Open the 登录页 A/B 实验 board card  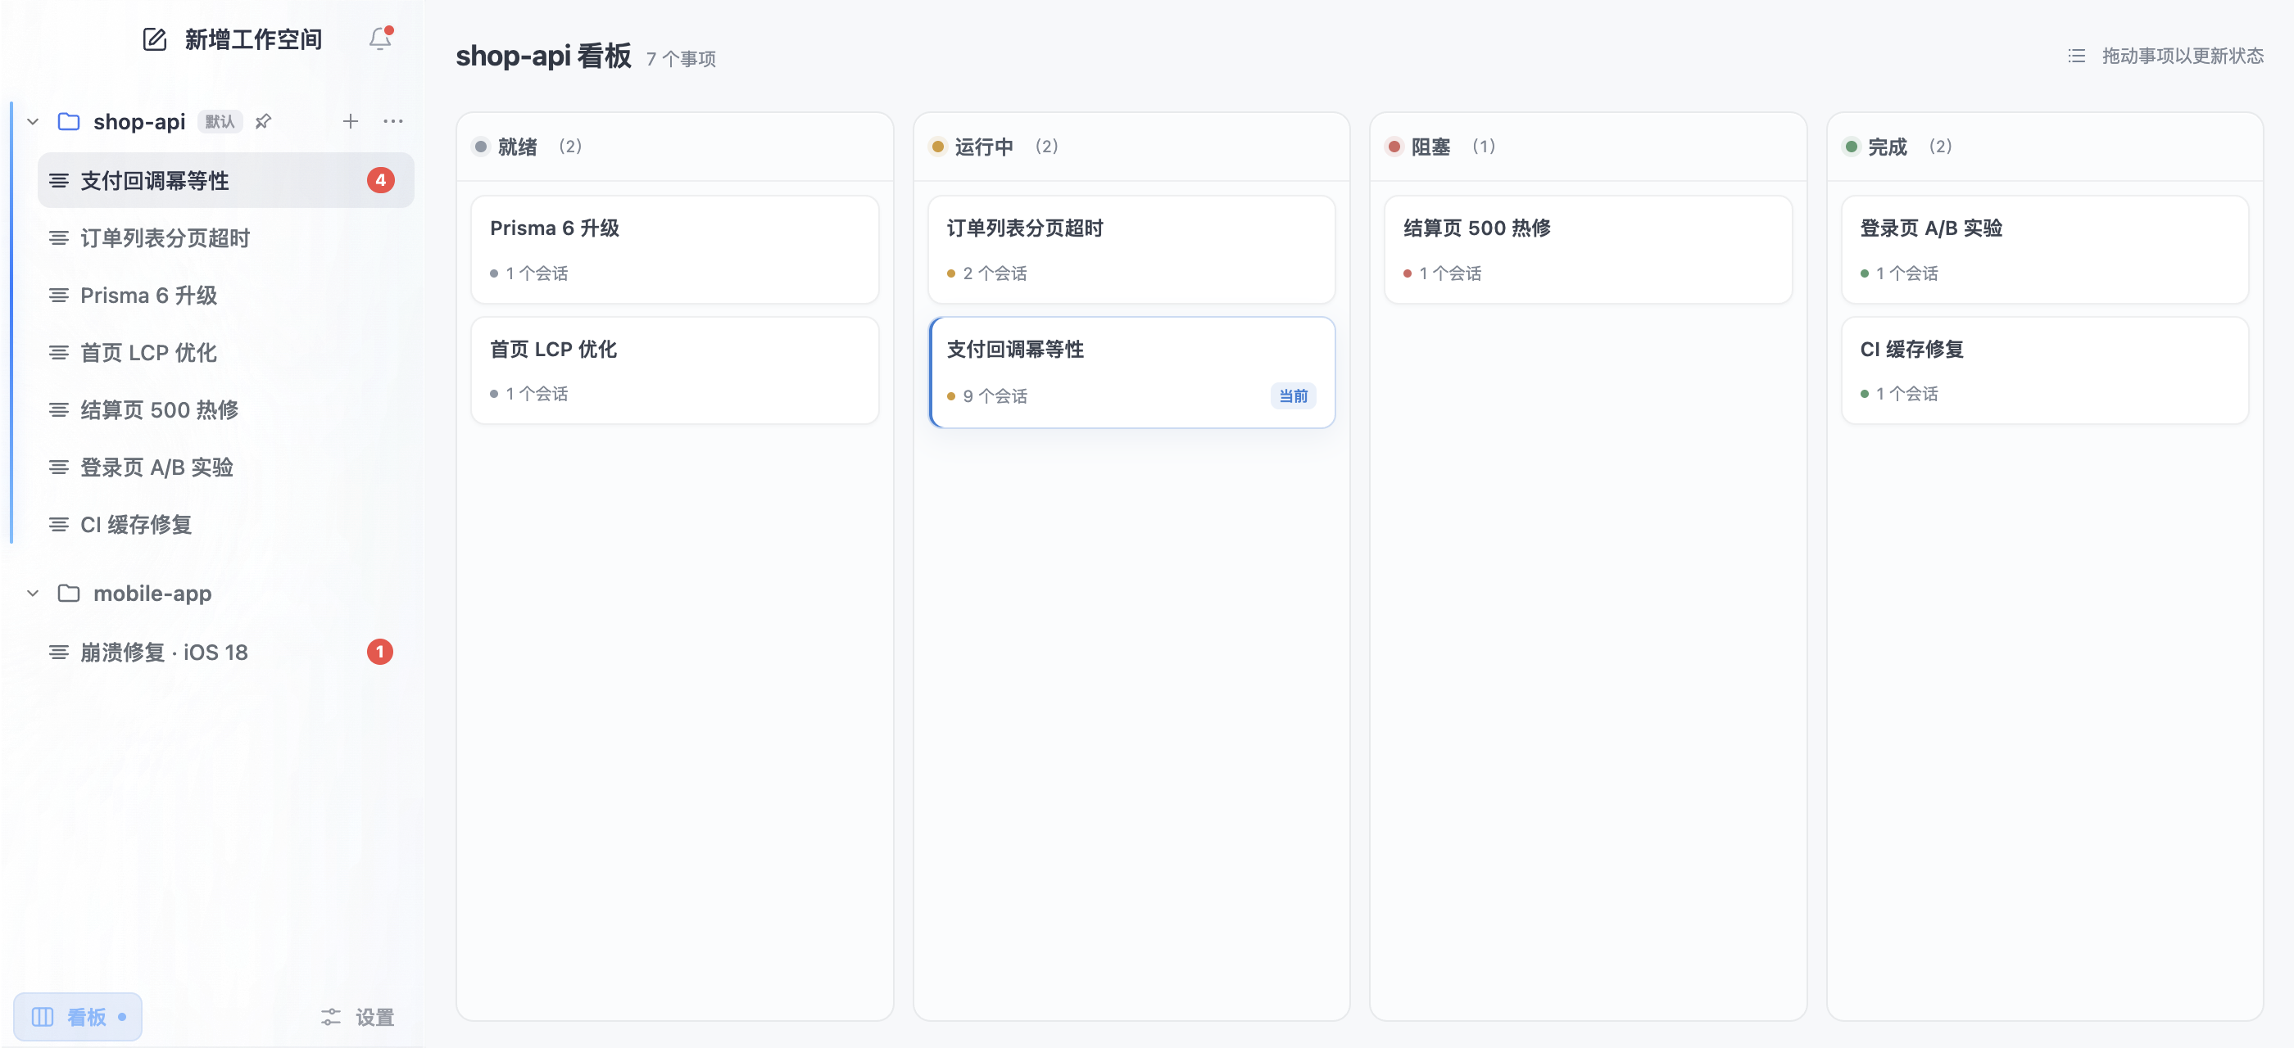[2045, 250]
